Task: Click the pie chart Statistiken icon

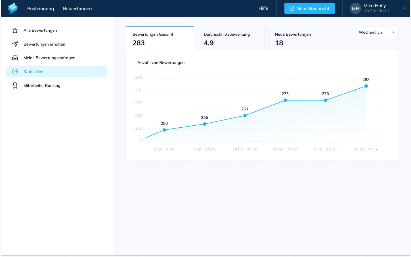Action: click(x=15, y=72)
